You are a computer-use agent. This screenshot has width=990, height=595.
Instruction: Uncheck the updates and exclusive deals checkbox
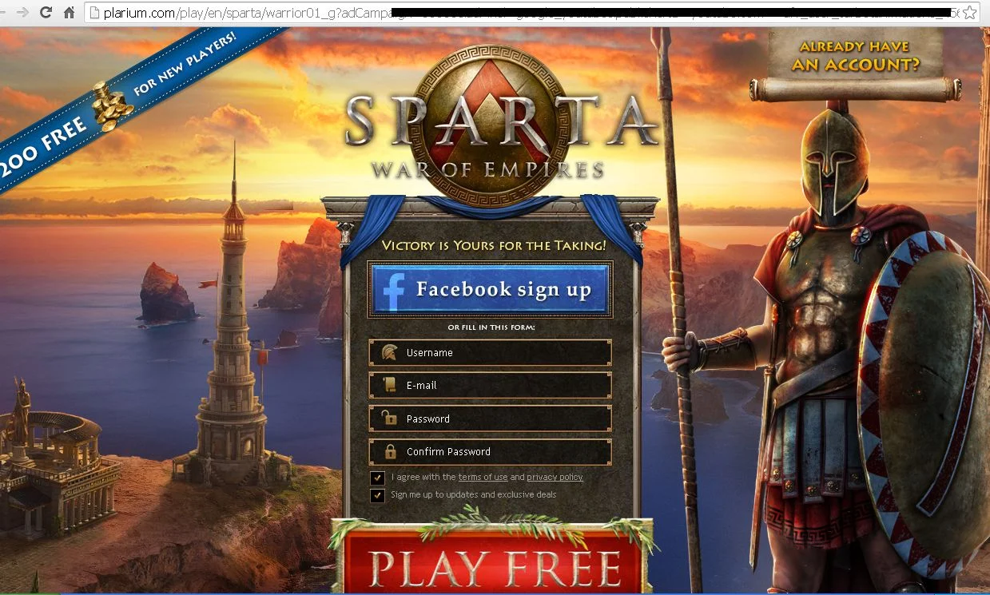coord(378,495)
